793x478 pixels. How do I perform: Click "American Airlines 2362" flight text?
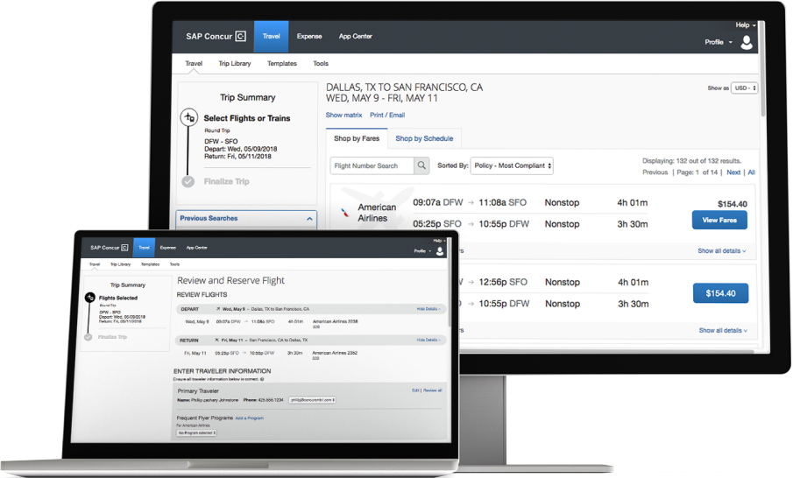(x=335, y=353)
